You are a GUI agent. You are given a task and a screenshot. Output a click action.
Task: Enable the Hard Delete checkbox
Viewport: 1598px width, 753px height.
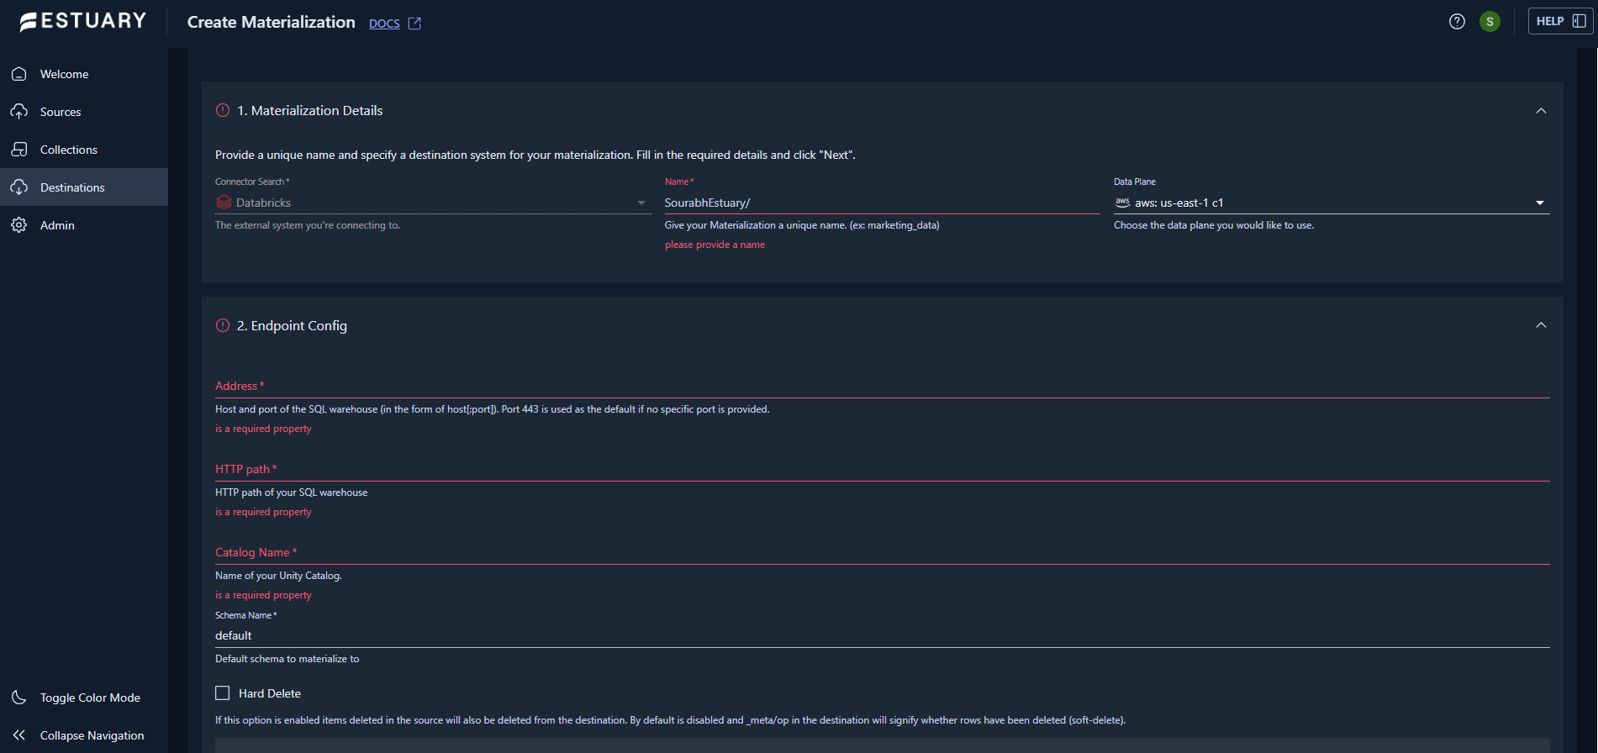[x=223, y=693]
